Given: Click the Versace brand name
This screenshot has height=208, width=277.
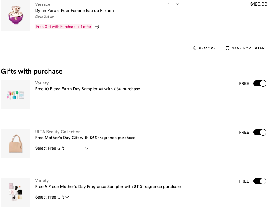Looking at the screenshot, I should click(x=43, y=4).
